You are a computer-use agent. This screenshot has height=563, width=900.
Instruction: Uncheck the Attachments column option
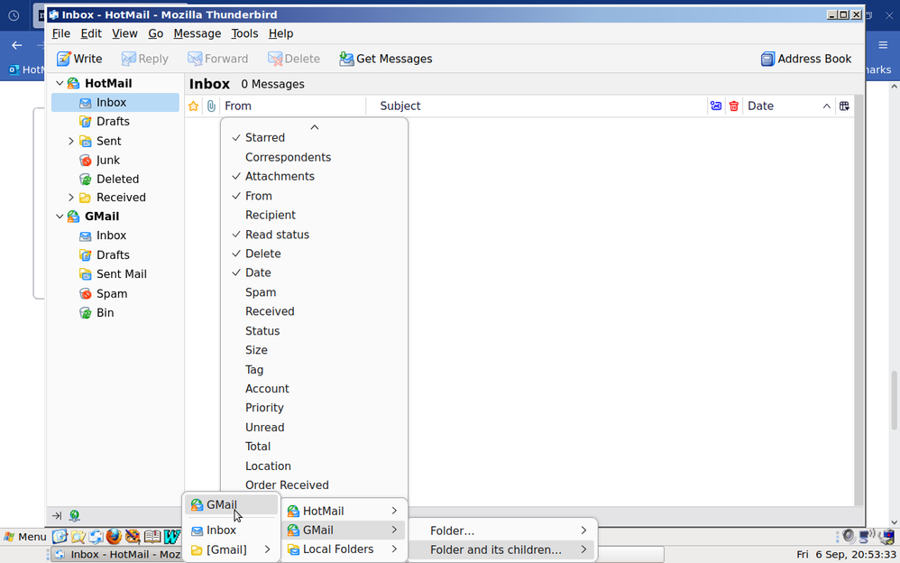(x=280, y=177)
